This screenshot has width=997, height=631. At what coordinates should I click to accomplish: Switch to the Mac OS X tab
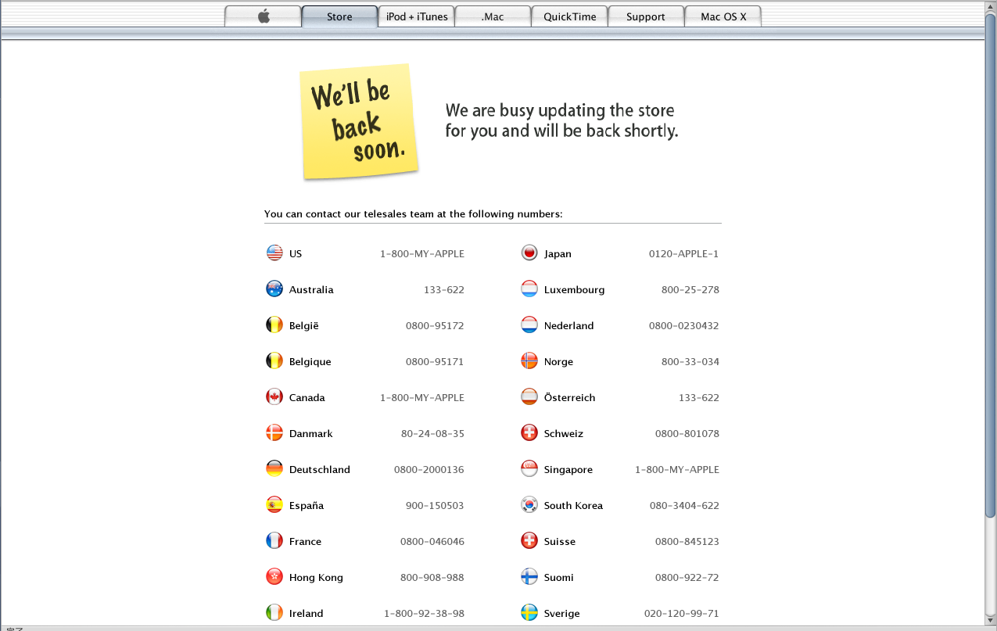[723, 16]
